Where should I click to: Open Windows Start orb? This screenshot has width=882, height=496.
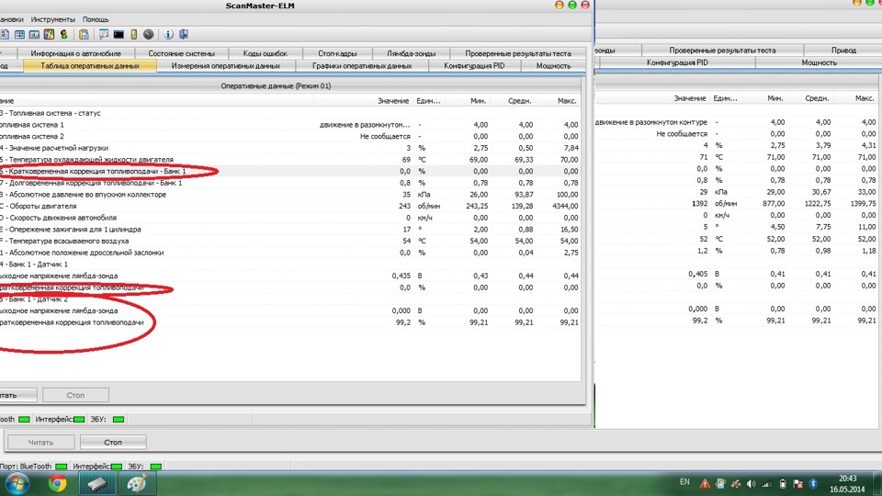pos(17,483)
